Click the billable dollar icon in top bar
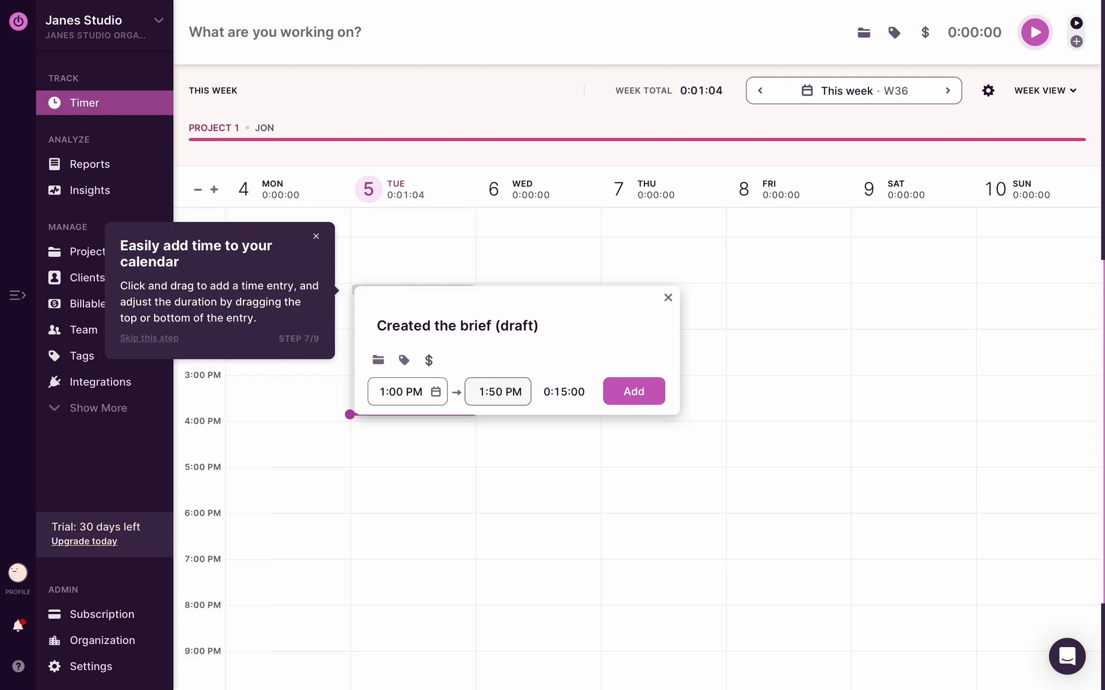The width and height of the screenshot is (1105, 690). pos(925,32)
